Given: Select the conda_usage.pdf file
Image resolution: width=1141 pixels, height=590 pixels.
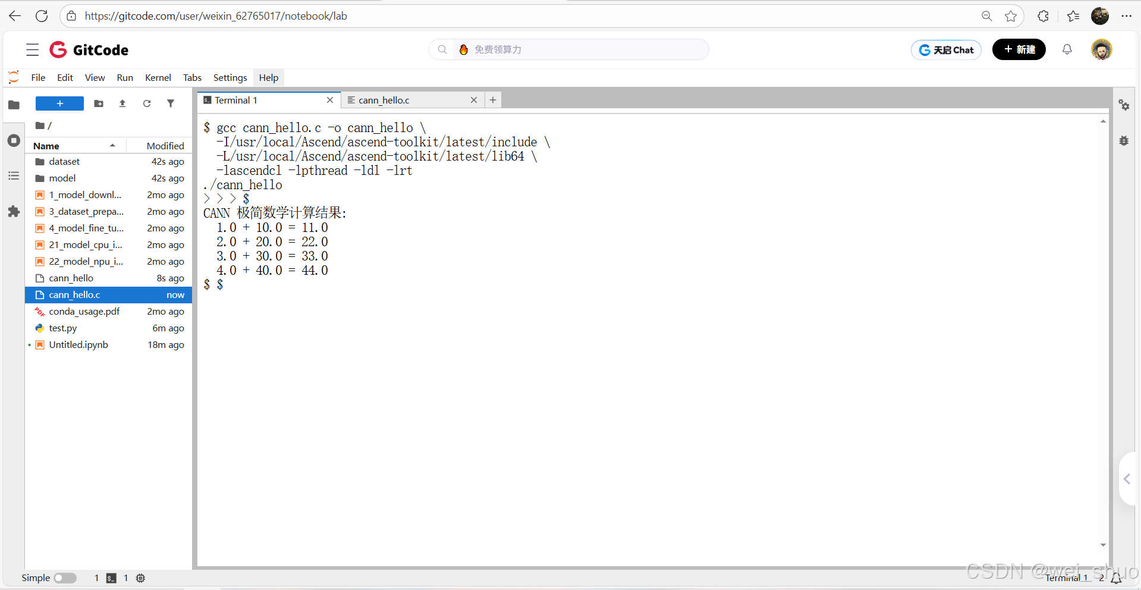Looking at the screenshot, I should 109,312.
